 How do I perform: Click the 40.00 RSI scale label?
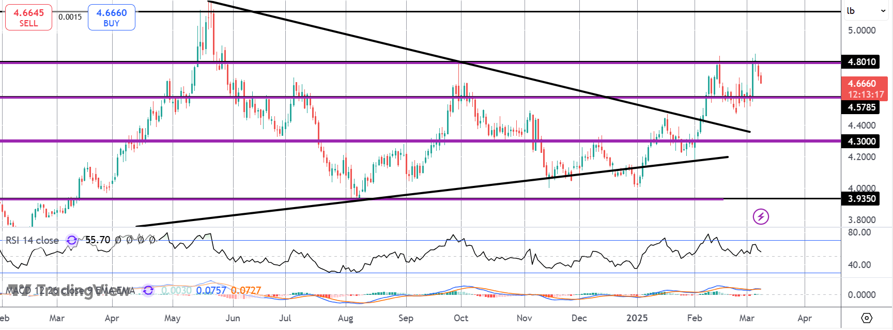pyautogui.click(x=859, y=264)
